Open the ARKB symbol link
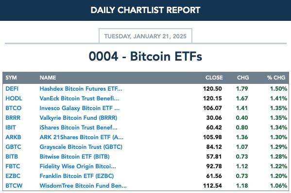 click(14, 137)
